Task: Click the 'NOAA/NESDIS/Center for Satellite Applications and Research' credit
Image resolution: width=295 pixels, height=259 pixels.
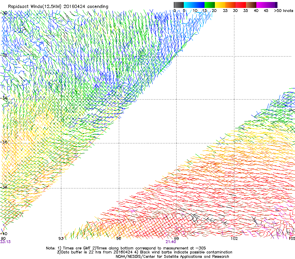Action: (x=172, y=257)
